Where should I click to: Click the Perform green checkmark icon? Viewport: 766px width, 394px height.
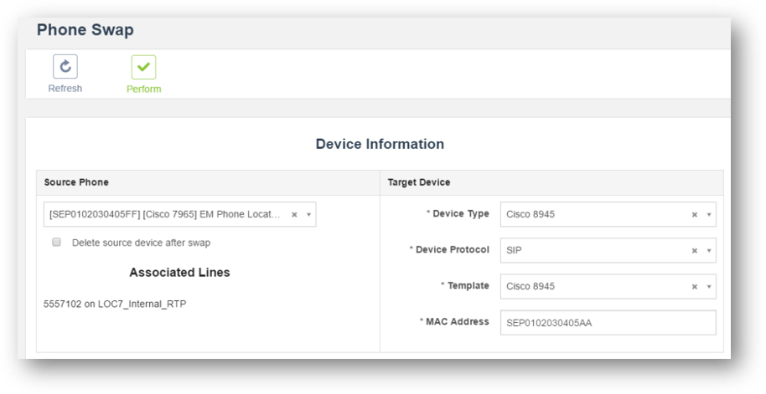tap(143, 67)
